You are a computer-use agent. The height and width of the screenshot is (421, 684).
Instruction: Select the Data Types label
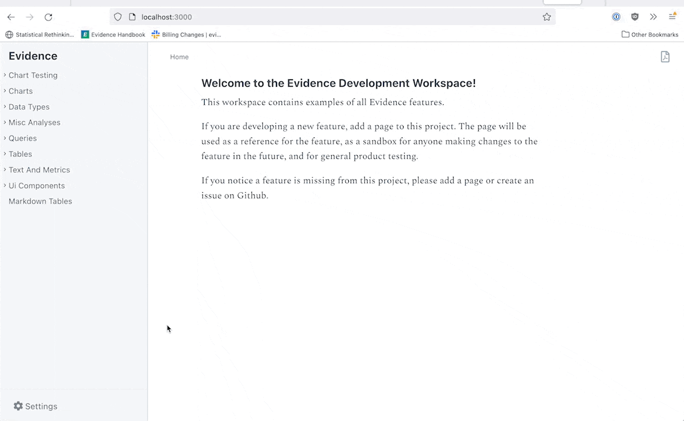[29, 107]
